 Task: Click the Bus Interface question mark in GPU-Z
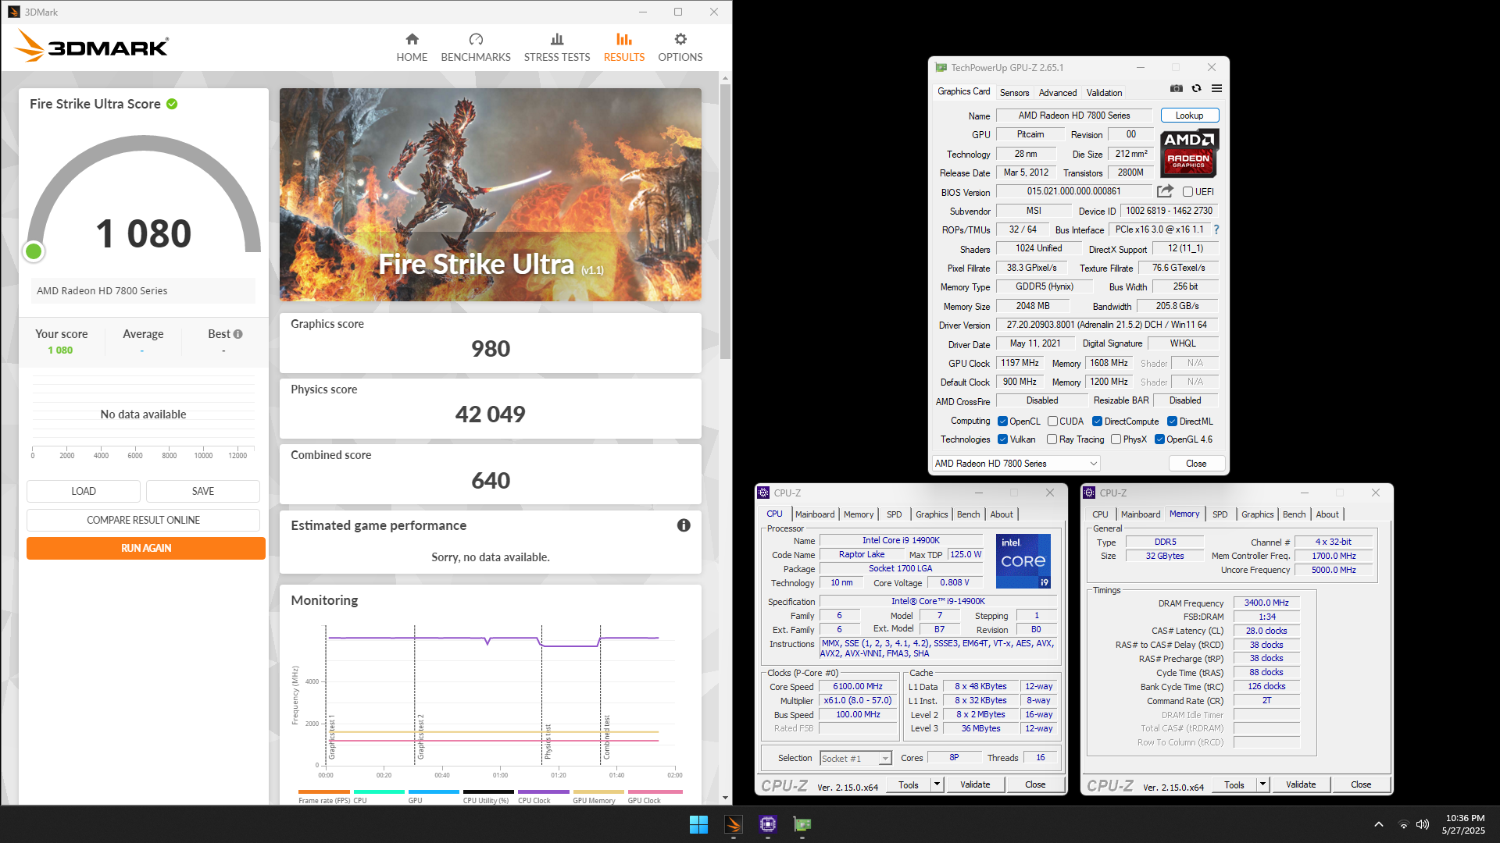click(x=1216, y=229)
